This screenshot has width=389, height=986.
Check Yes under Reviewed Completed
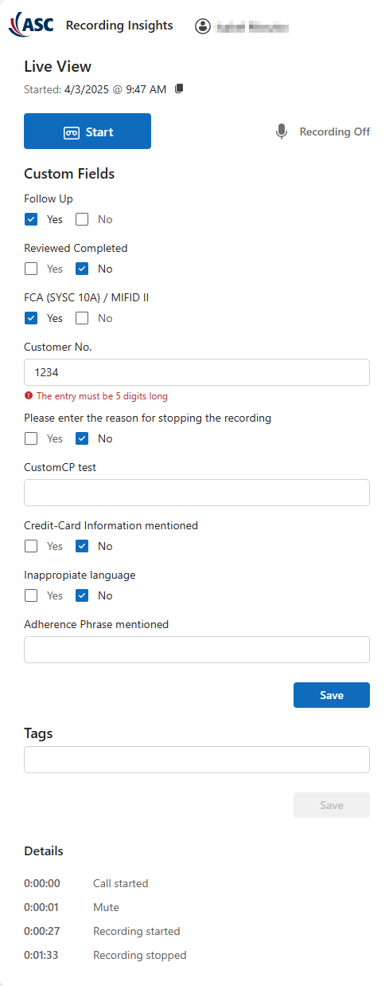(31, 269)
